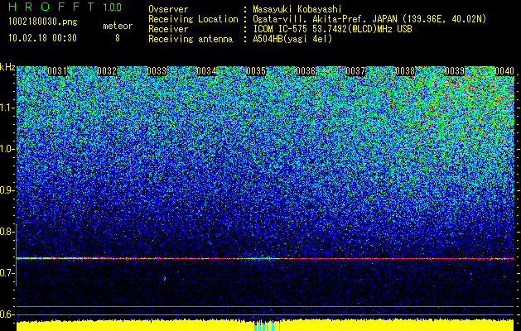Click the 'Receiving antenna' label
The width and height of the screenshot is (521, 331).
tap(191, 39)
